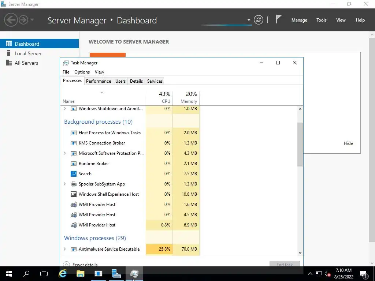This screenshot has height=281, width=375.
Task: Expand Windows Shutdown and Annot... process
Action: click(64, 108)
